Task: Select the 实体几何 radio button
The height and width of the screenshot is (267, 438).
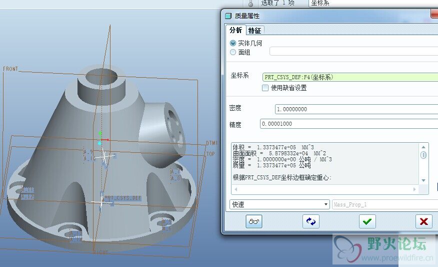Action: pos(232,43)
